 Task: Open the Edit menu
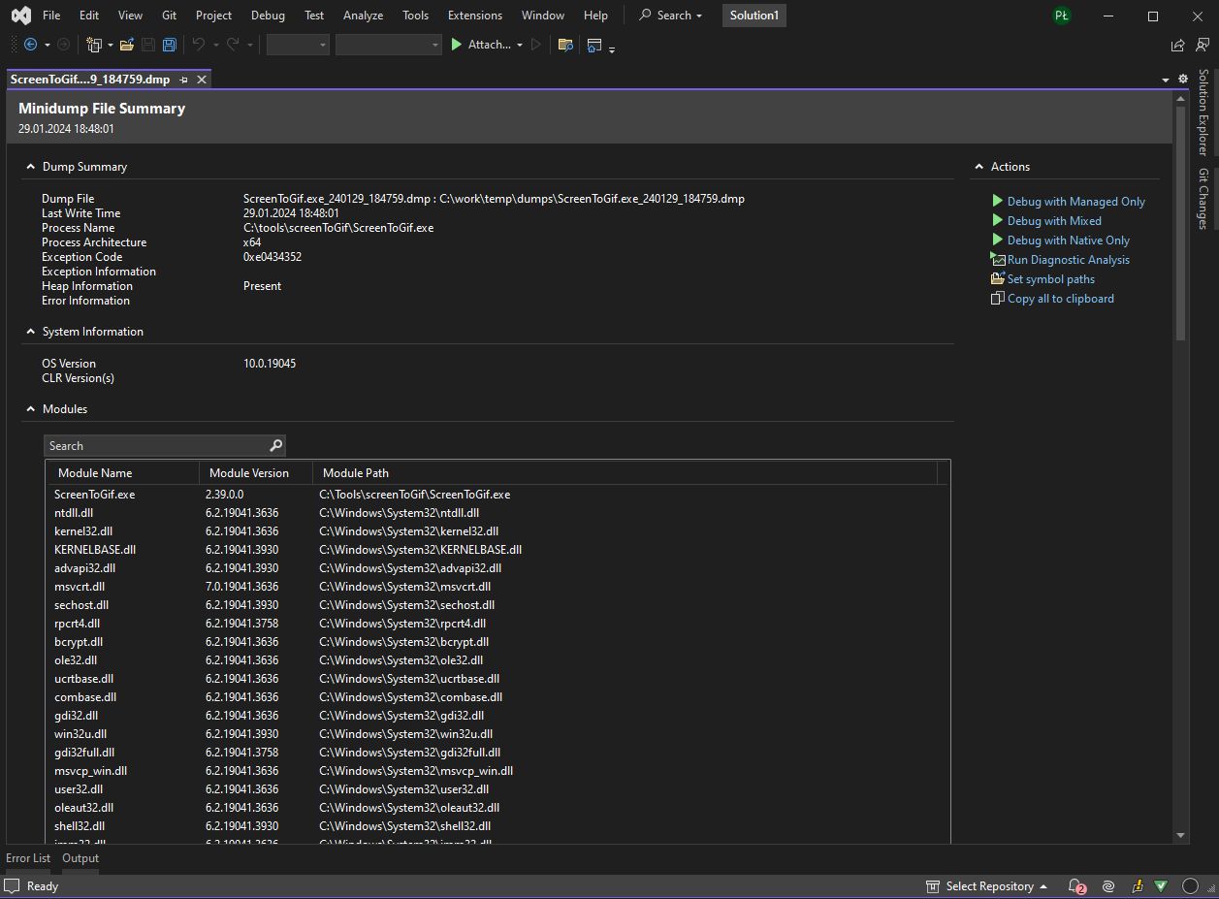(89, 16)
